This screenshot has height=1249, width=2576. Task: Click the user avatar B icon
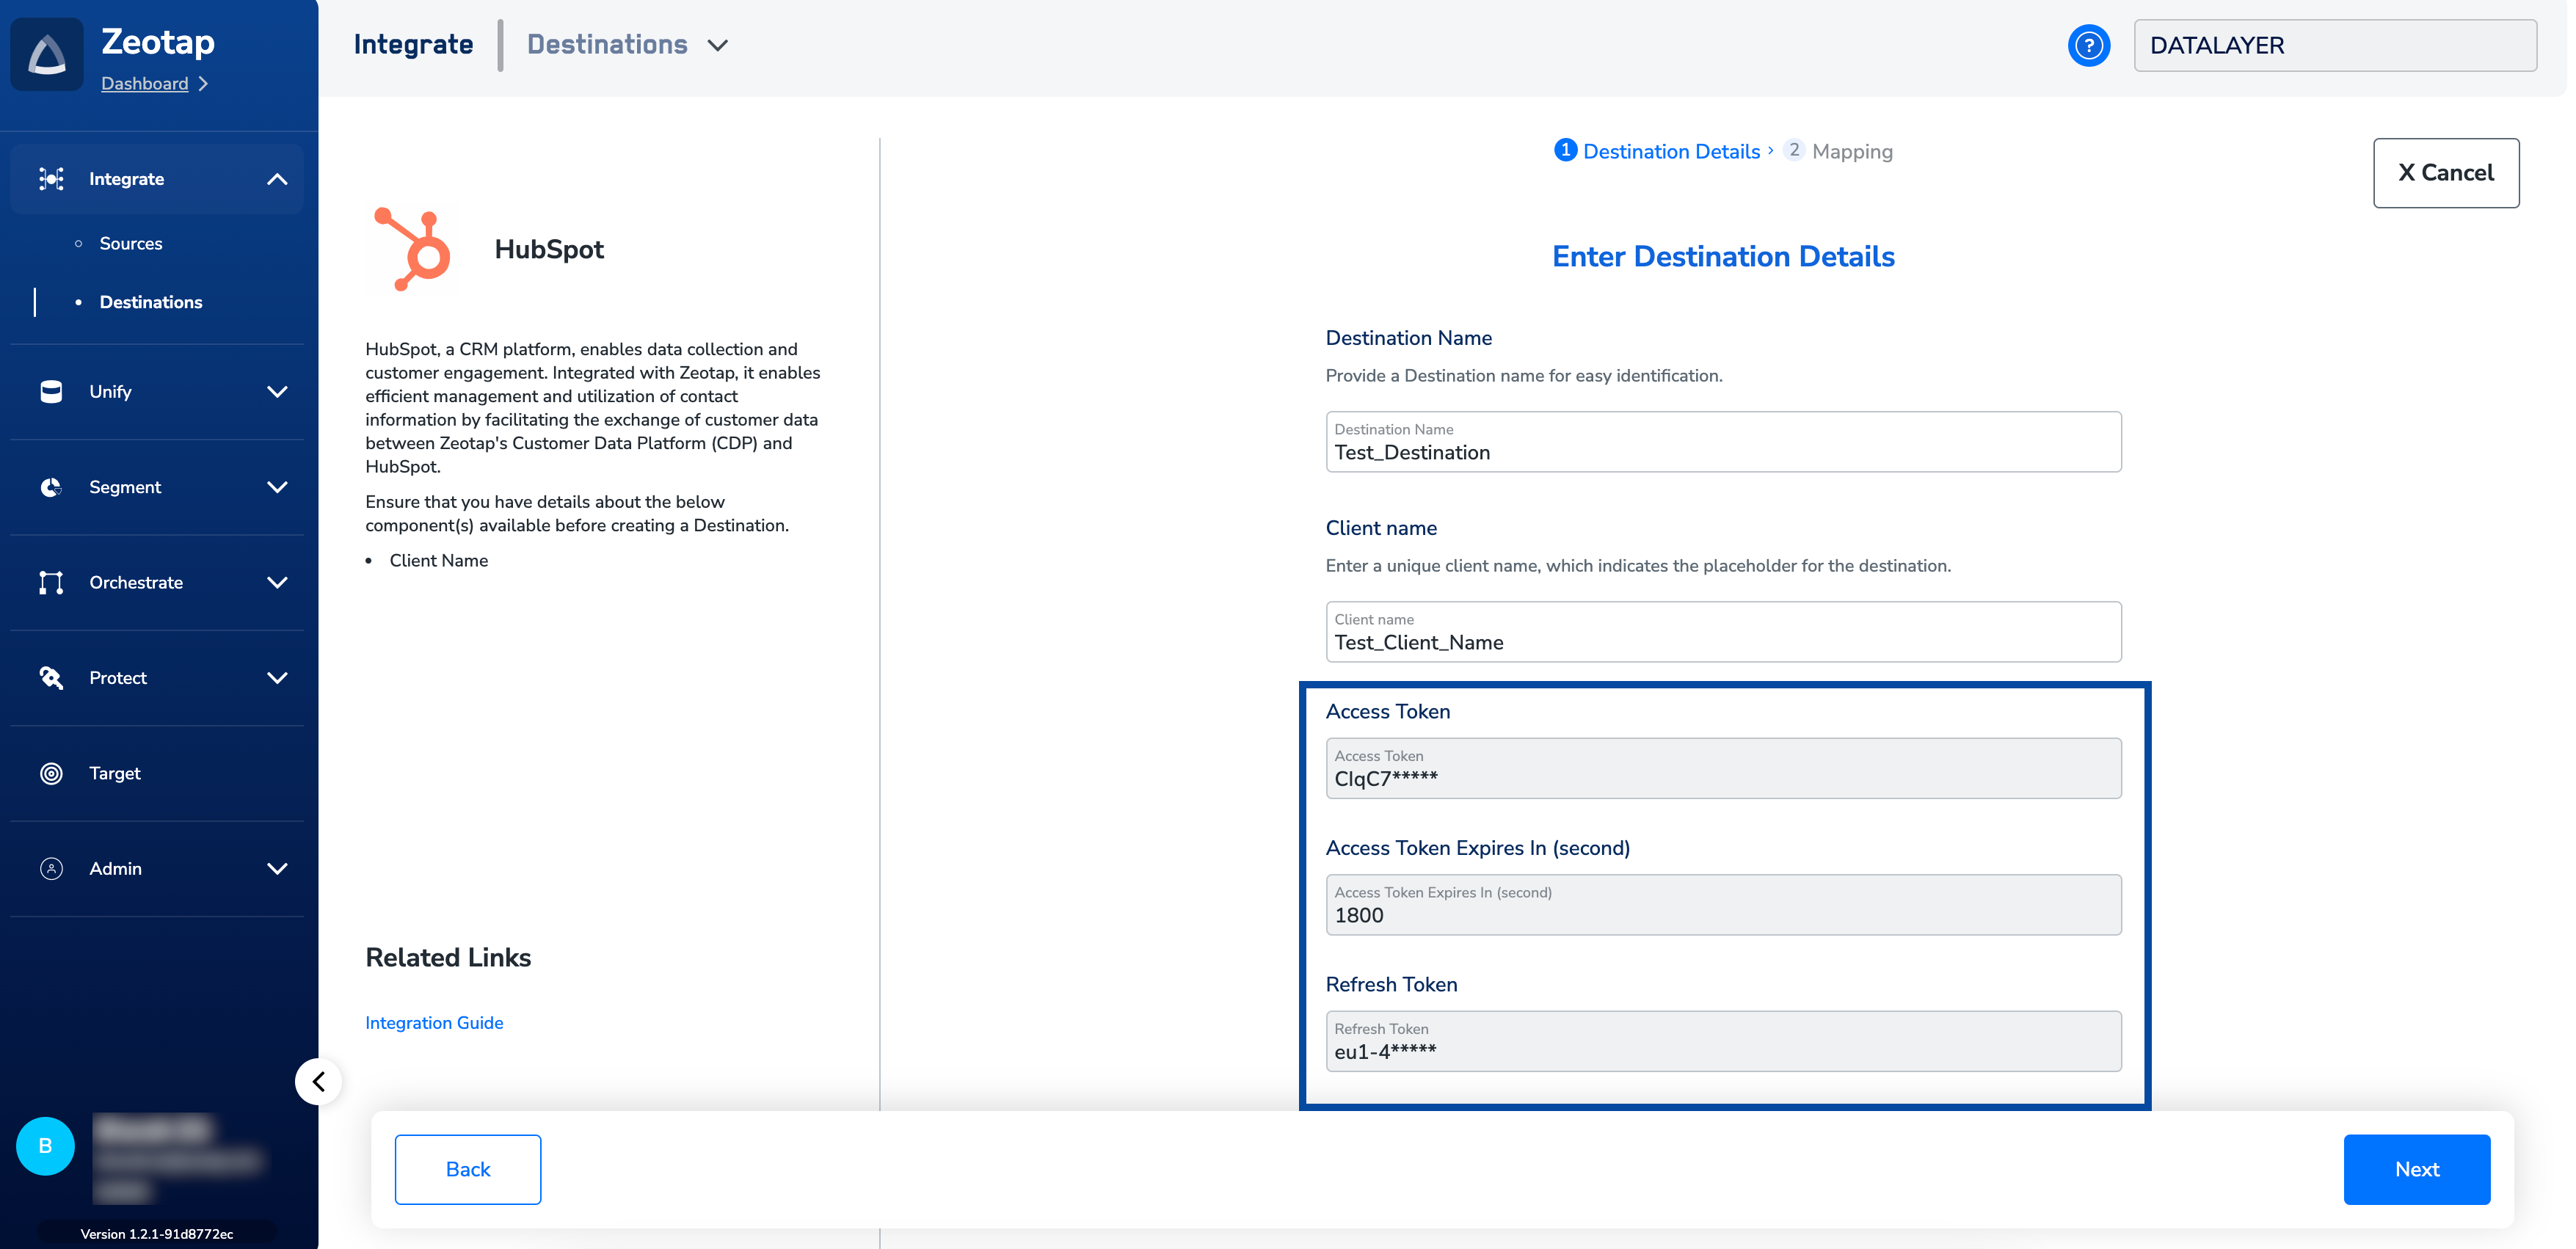pyautogui.click(x=45, y=1145)
